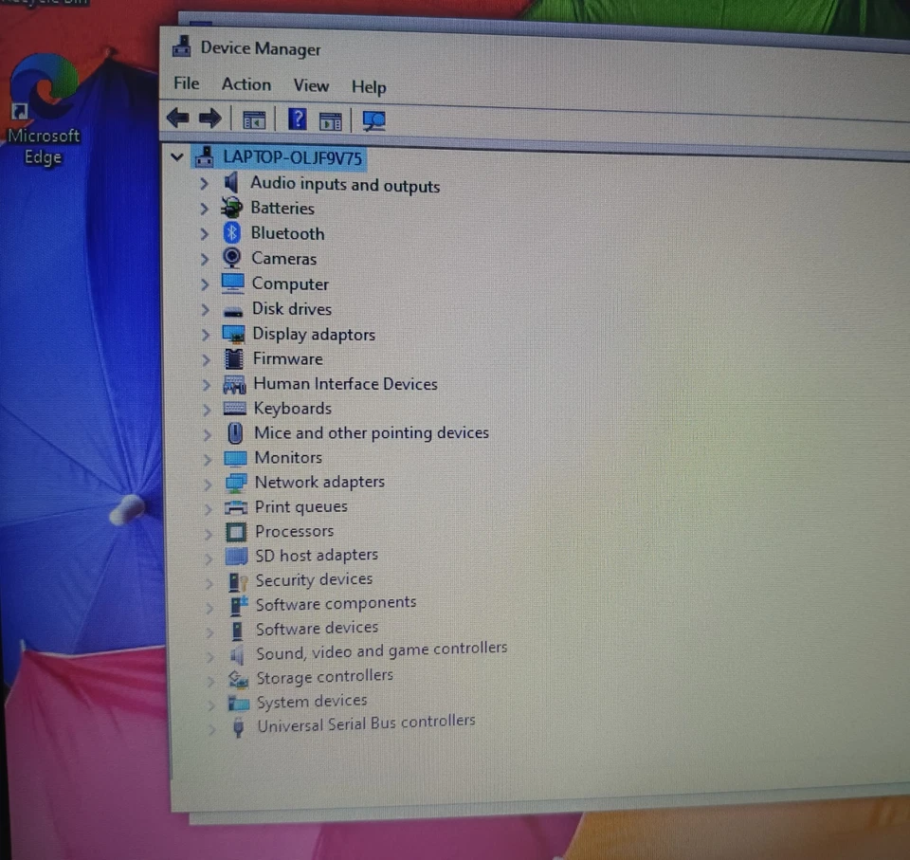910x860 pixels.
Task: Open the View menu
Action: coord(311,85)
